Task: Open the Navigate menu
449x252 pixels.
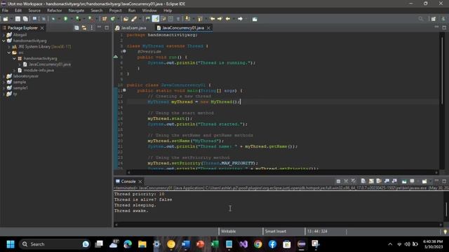Action: coord(76,10)
